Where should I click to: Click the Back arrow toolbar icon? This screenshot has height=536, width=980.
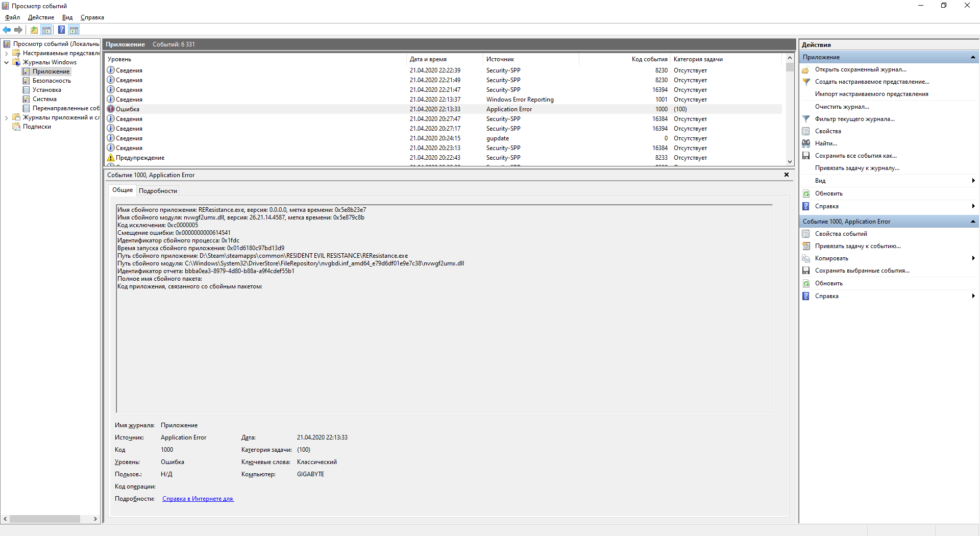pyautogui.click(x=7, y=30)
